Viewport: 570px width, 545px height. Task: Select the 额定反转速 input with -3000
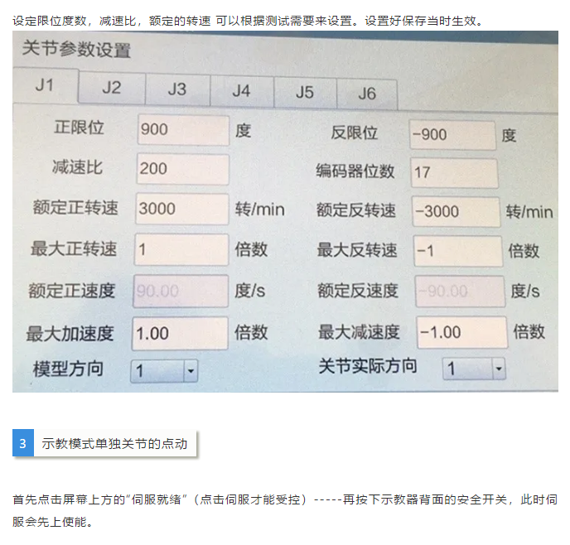tap(455, 211)
